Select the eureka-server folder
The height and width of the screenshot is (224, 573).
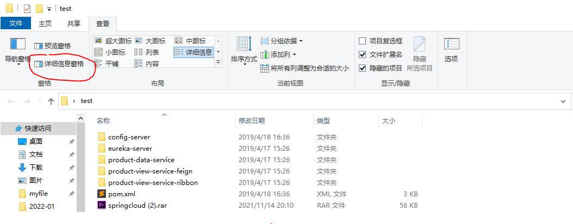coord(130,149)
